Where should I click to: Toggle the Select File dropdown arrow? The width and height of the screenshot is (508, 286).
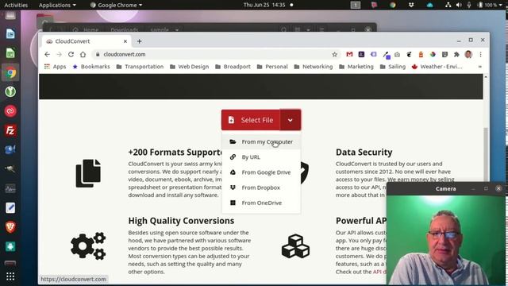[x=291, y=120]
